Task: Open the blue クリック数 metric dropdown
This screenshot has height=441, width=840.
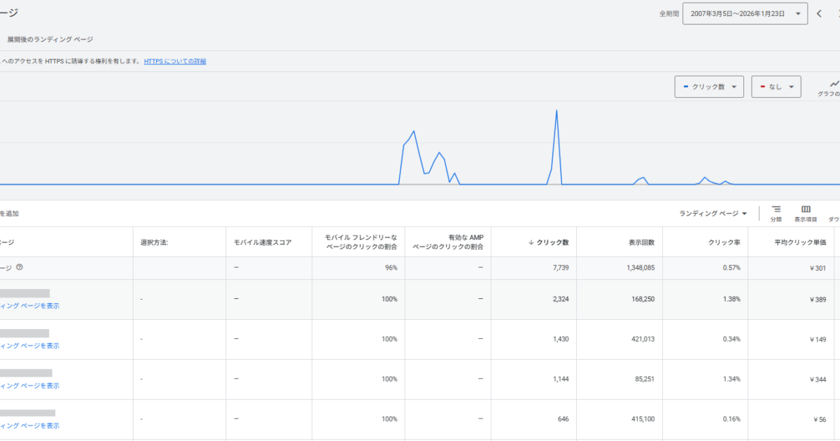Action: 708,87
